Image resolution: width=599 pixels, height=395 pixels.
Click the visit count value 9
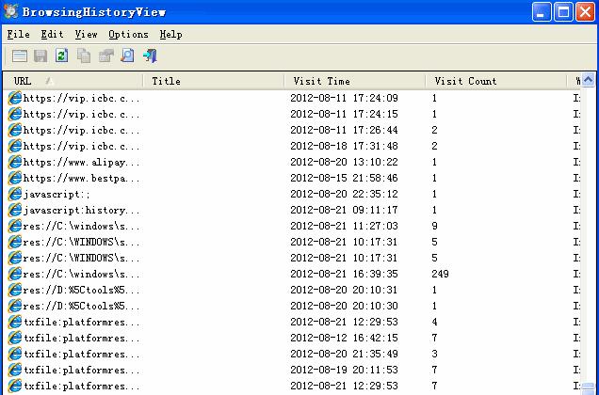(435, 226)
